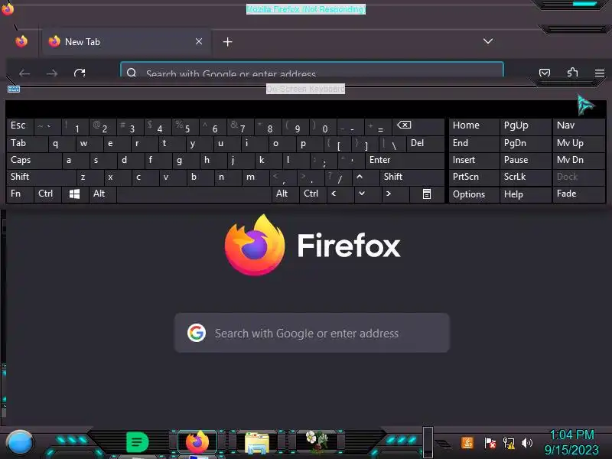
Task: Click the page's Google search box
Action: click(x=312, y=333)
